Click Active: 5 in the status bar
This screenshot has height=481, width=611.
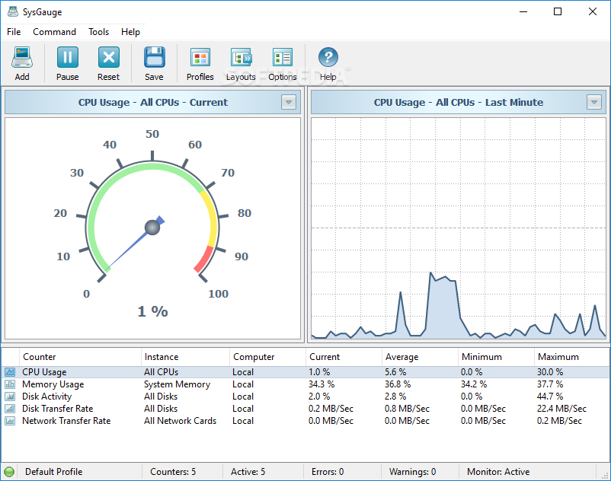tap(248, 472)
